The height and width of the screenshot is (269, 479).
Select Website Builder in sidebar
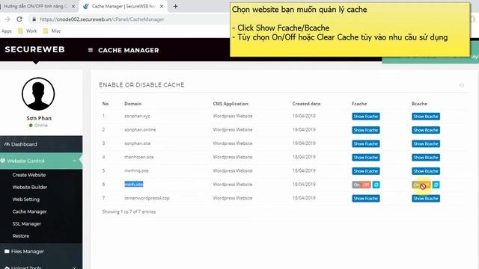click(x=30, y=188)
